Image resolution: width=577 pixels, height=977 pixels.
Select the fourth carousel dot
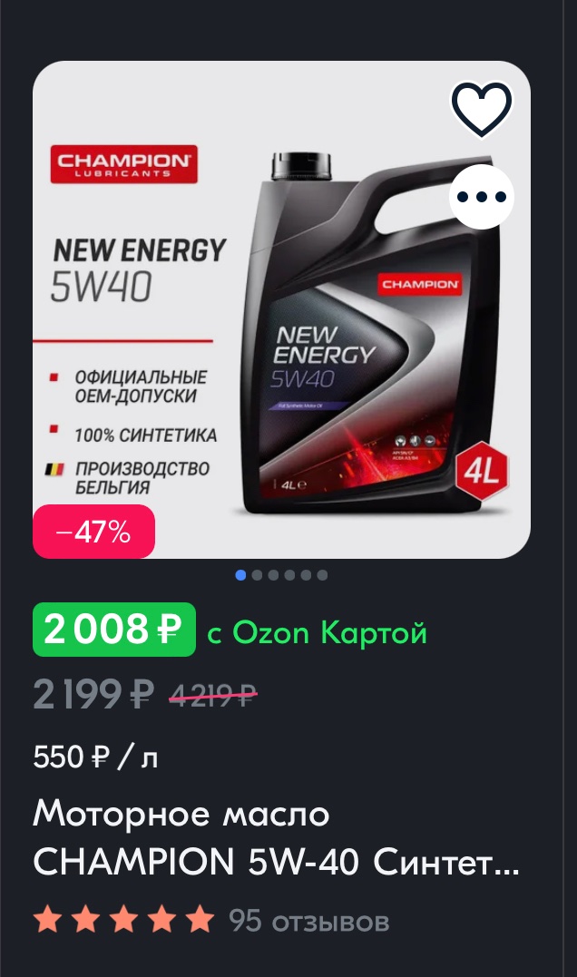pyautogui.click(x=289, y=575)
